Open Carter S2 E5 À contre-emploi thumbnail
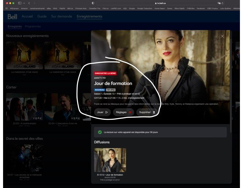Screen dimensions: 243x188 point(25,107)
